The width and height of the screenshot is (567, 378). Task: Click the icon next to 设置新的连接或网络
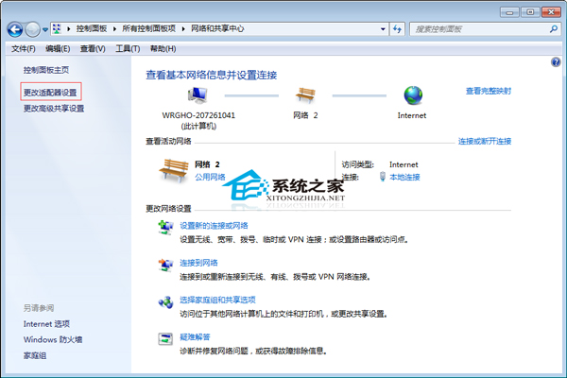(165, 228)
